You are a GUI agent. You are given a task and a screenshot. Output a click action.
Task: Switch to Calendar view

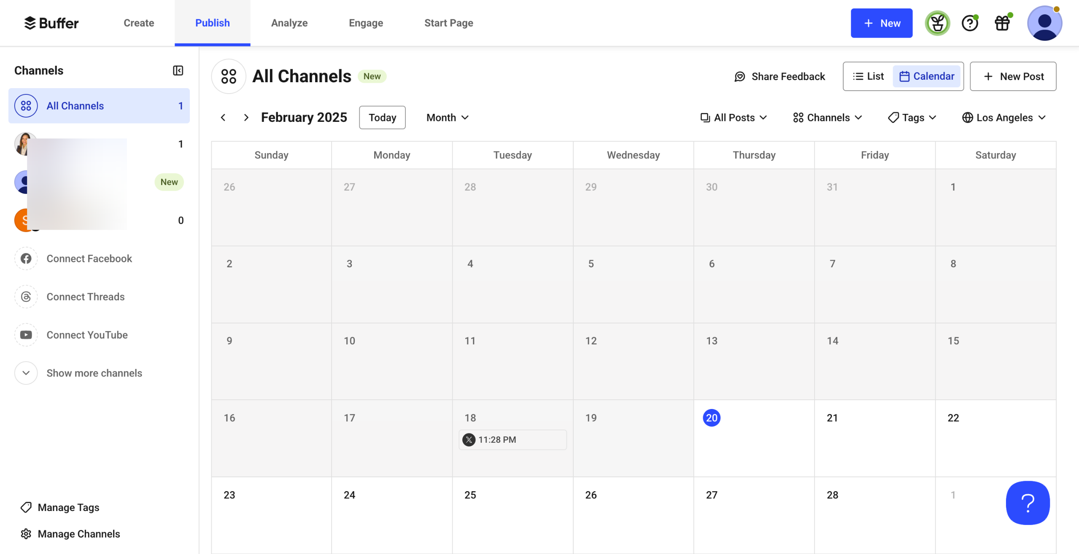[x=927, y=76]
